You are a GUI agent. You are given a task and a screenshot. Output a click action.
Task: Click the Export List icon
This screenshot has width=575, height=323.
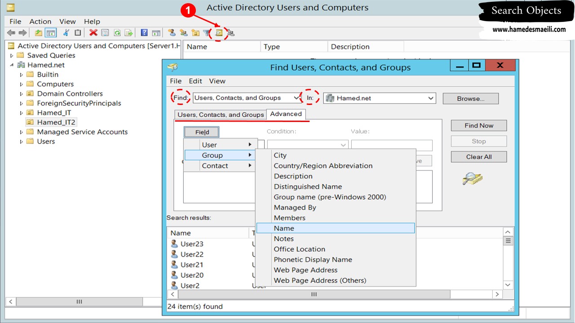129,33
